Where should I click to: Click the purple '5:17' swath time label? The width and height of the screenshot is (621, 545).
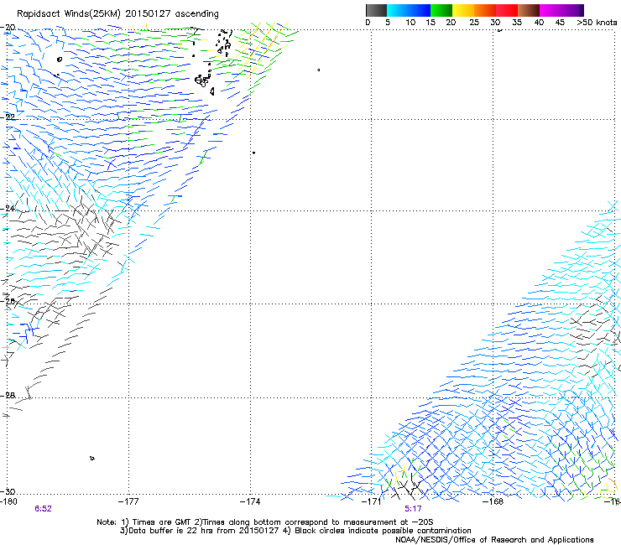click(x=413, y=509)
